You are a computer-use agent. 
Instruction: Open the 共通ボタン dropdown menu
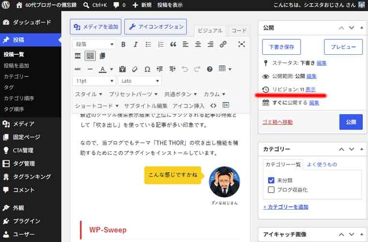pos(180,94)
